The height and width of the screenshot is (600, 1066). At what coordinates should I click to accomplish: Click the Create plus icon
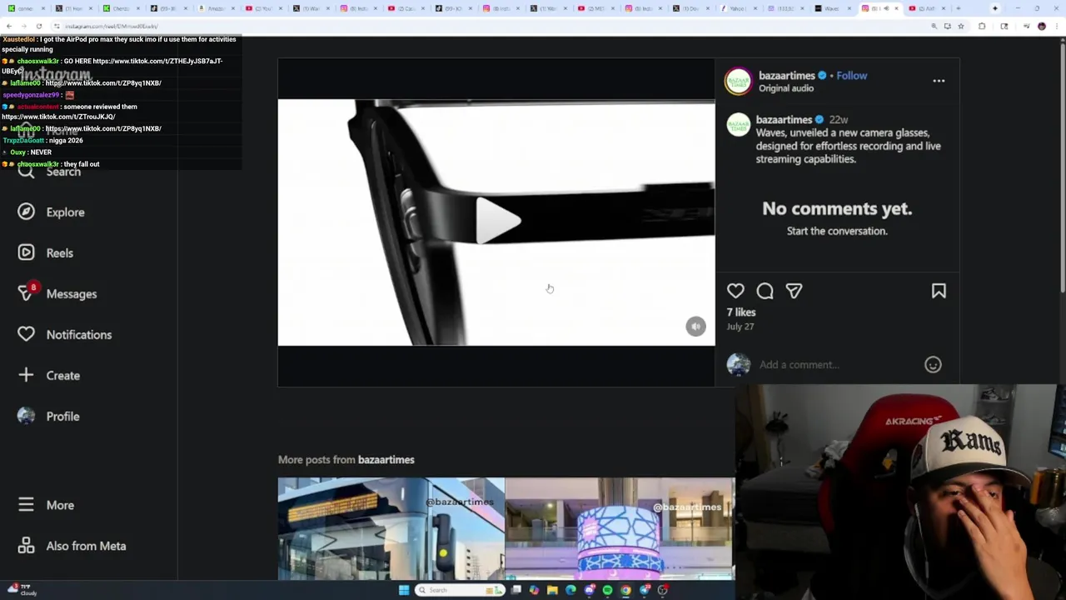[x=26, y=375]
